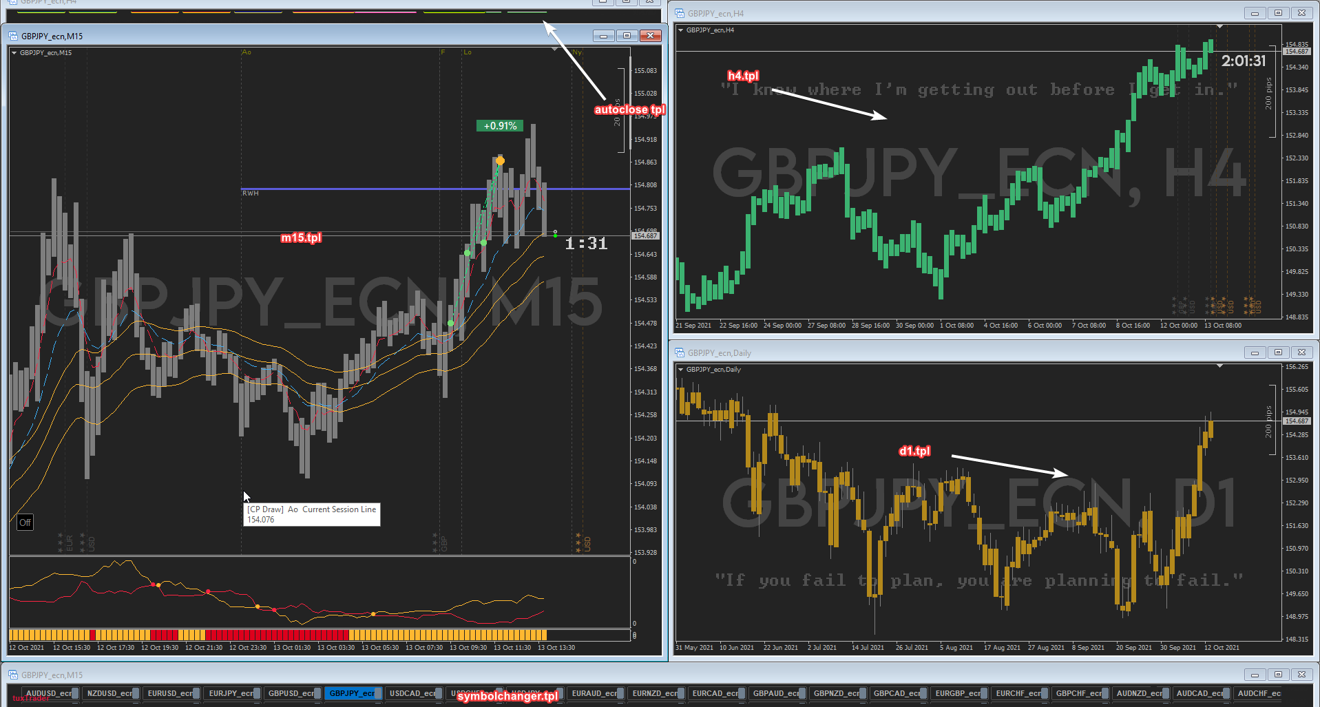This screenshot has height=707, width=1320.
Task: Click the 154.687 price tag on H4 chart
Action: point(1297,52)
